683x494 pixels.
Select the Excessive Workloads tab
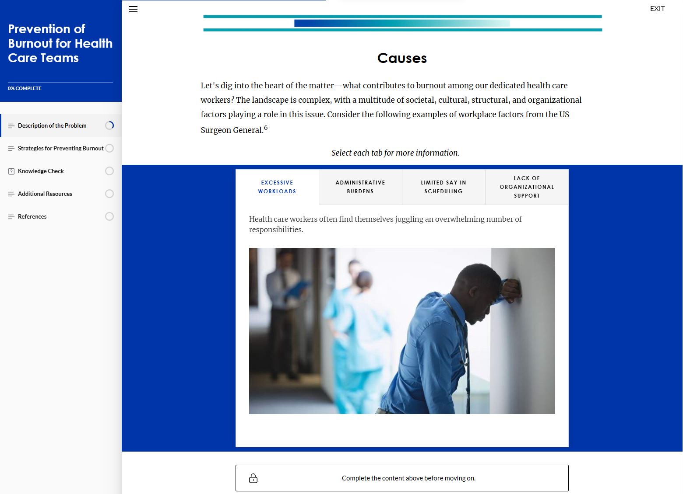tap(277, 187)
